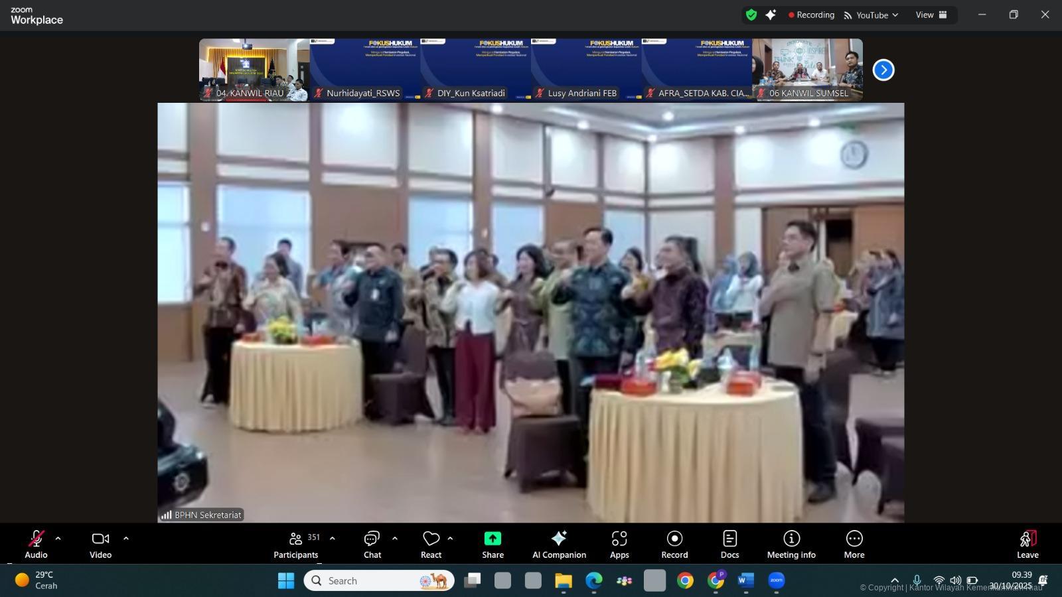Open the YouTube live stream dropdown

tap(871, 15)
